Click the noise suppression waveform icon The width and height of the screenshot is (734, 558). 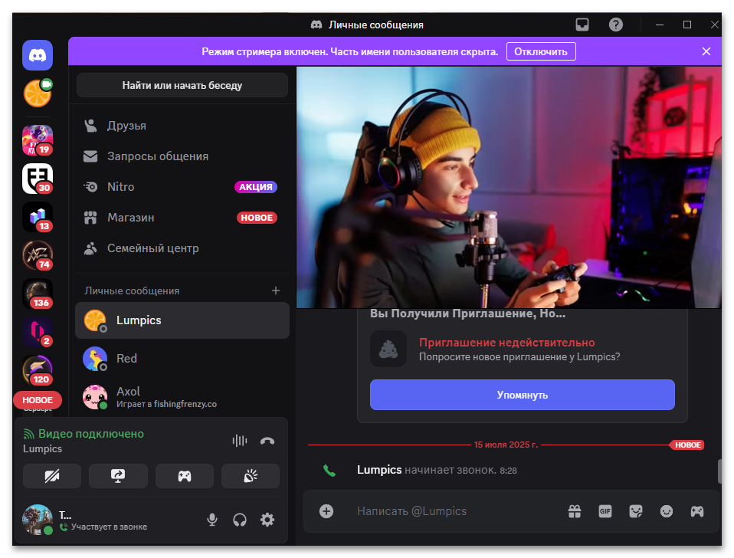239,441
